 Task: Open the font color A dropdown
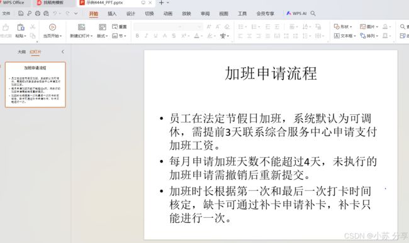coord(202,36)
